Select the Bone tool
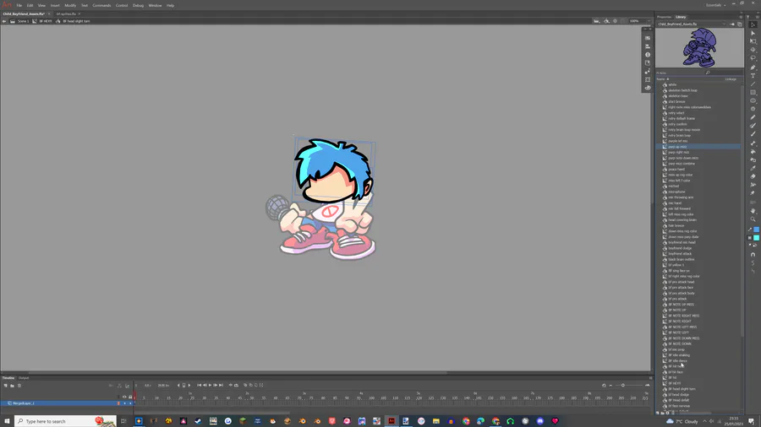 pyautogui.click(x=753, y=143)
